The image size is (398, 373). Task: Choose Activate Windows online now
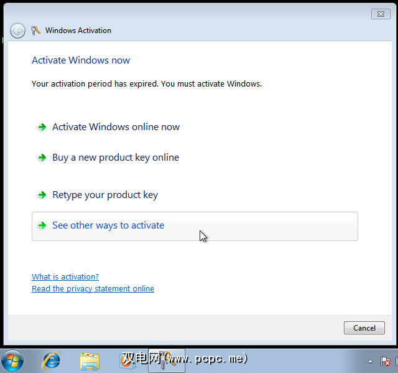click(116, 127)
